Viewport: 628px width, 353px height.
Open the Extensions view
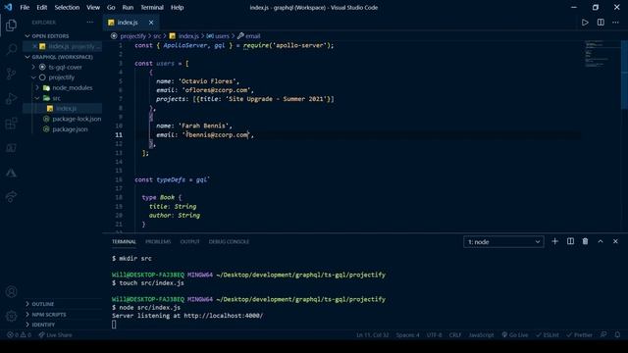[x=11, y=124]
